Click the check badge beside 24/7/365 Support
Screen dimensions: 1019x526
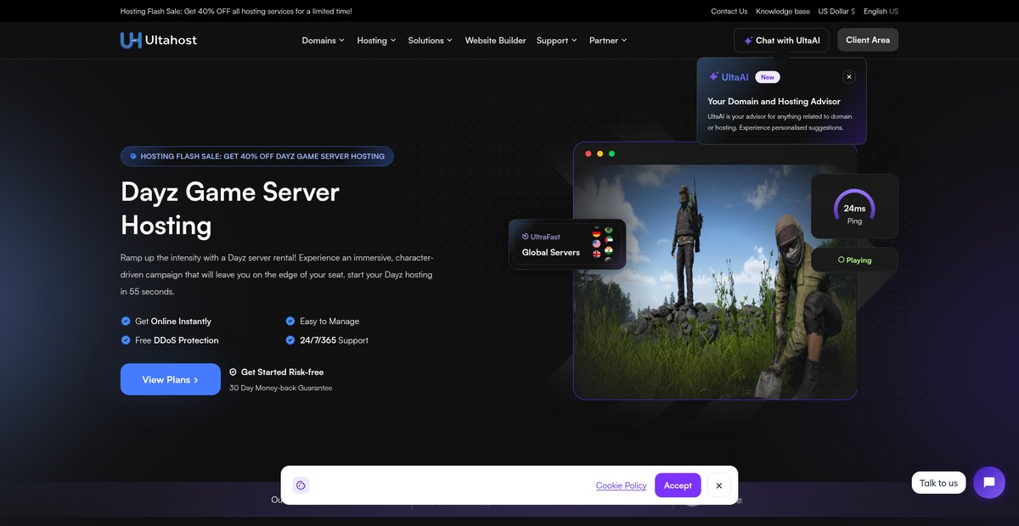pos(290,340)
